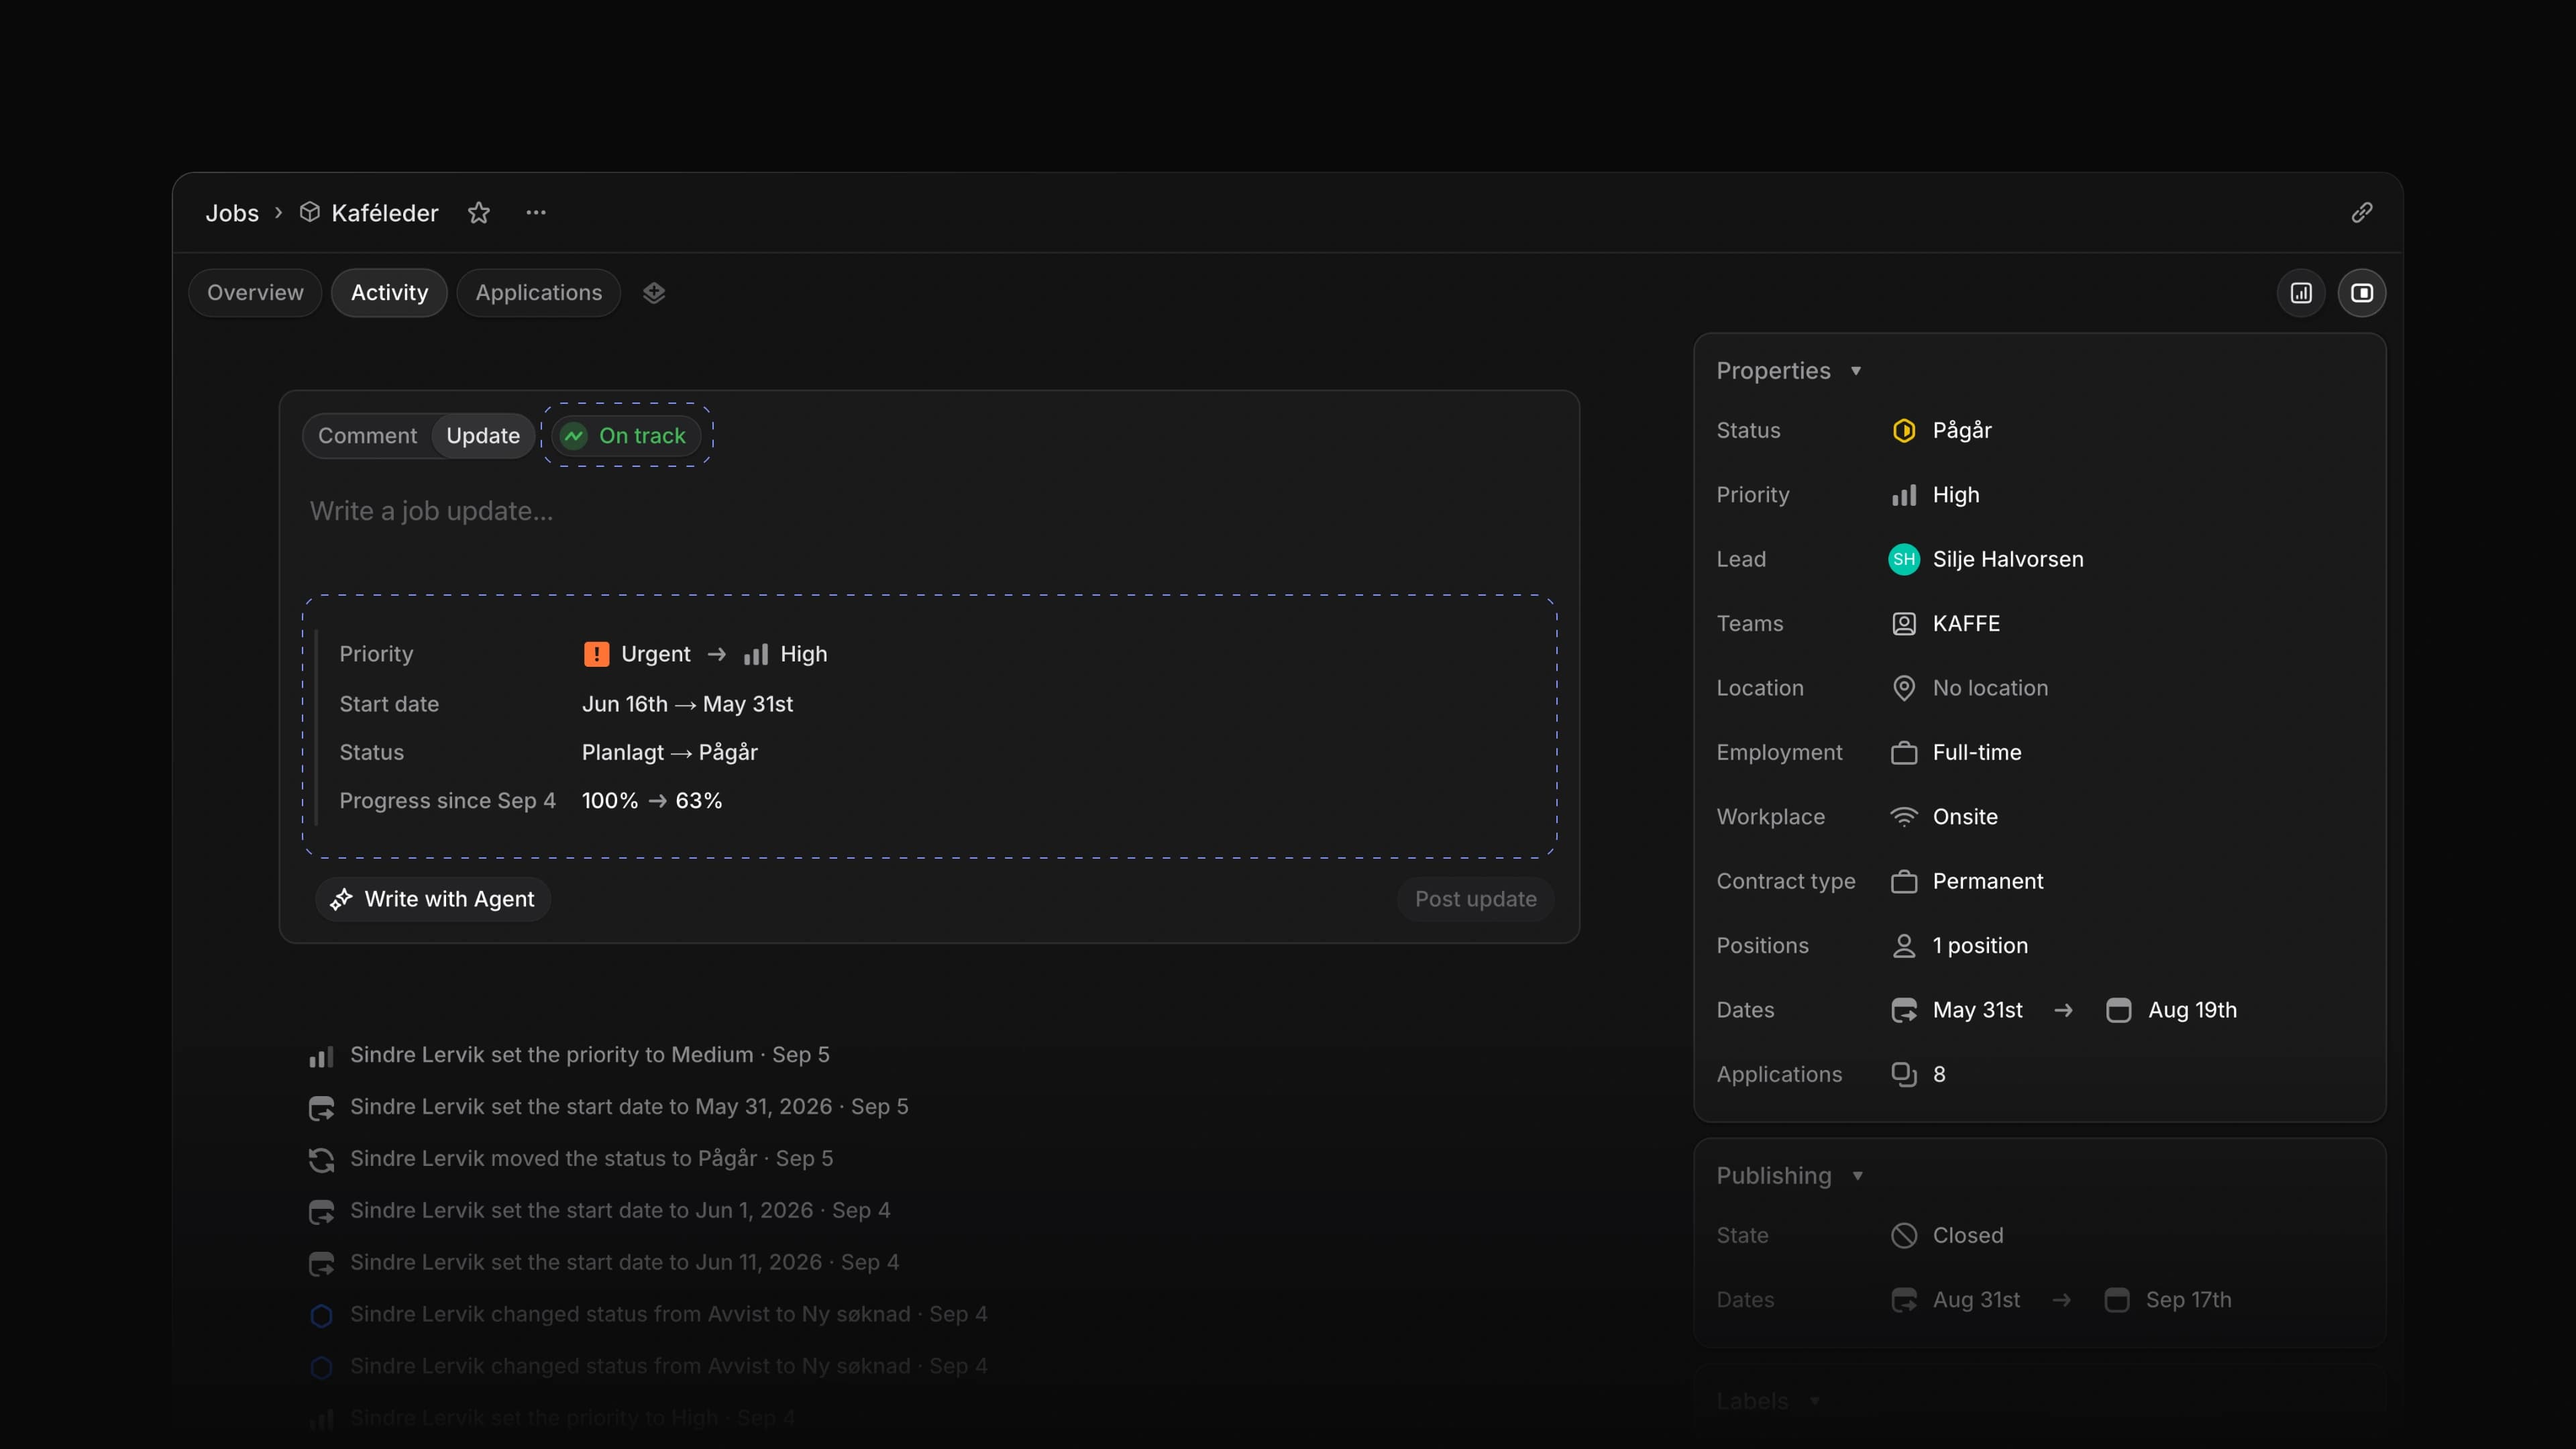The height and width of the screenshot is (1449, 2576).
Task: Click Write with Agent button
Action: (433, 899)
